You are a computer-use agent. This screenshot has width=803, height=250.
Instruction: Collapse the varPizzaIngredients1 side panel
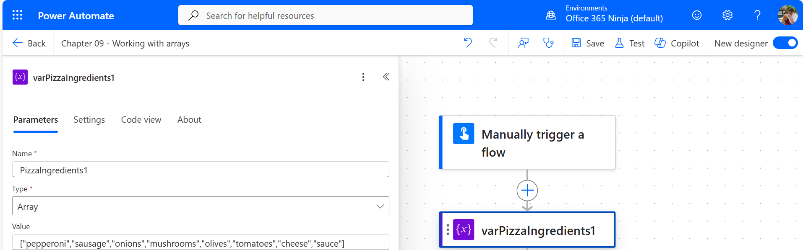pos(386,77)
